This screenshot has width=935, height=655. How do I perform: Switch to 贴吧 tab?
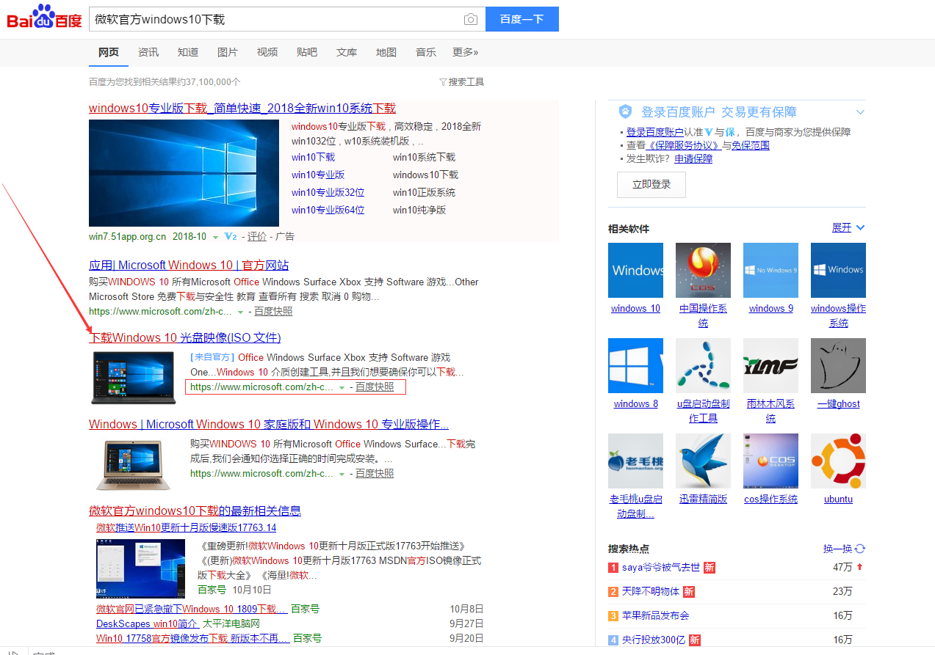(x=307, y=52)
